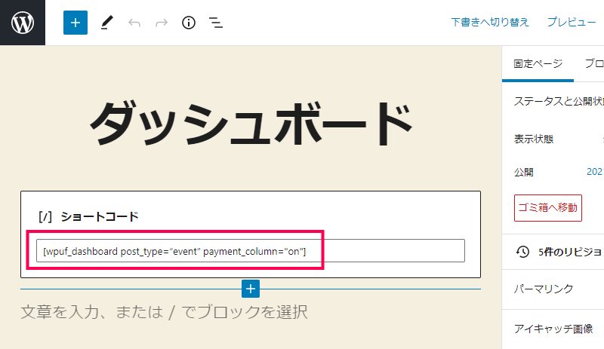Click 下書きへ切り替え link
The width and height of the screenshot is (604, 349).
click(x=490, y=23)
